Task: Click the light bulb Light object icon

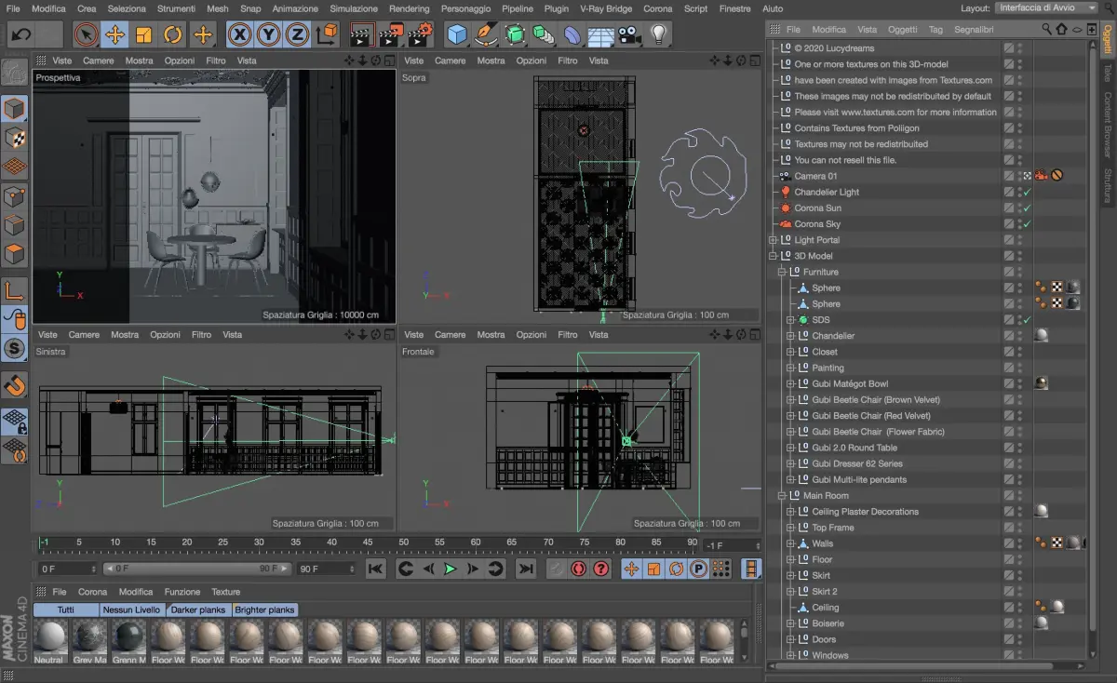Action: tap(659, 35)
